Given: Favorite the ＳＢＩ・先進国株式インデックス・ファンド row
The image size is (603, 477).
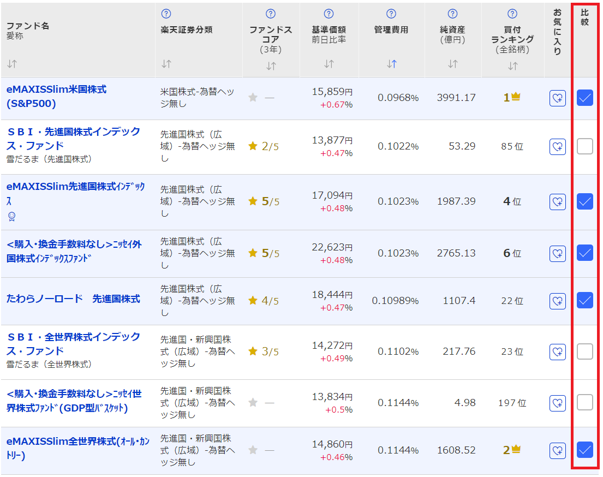Looking at the screenshot, I should (558, 147).
